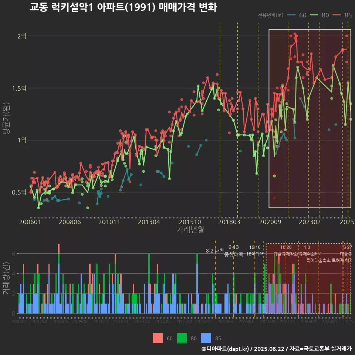Click the 200806 price chart x-axis label
355x355 pixels.
(70, 222)
